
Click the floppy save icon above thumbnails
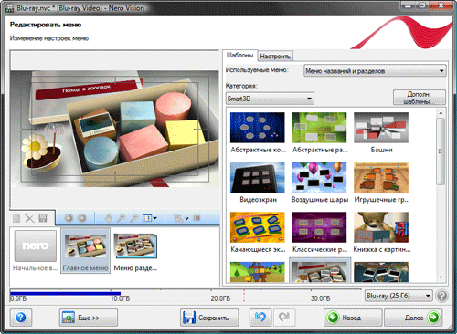point(43,218)
